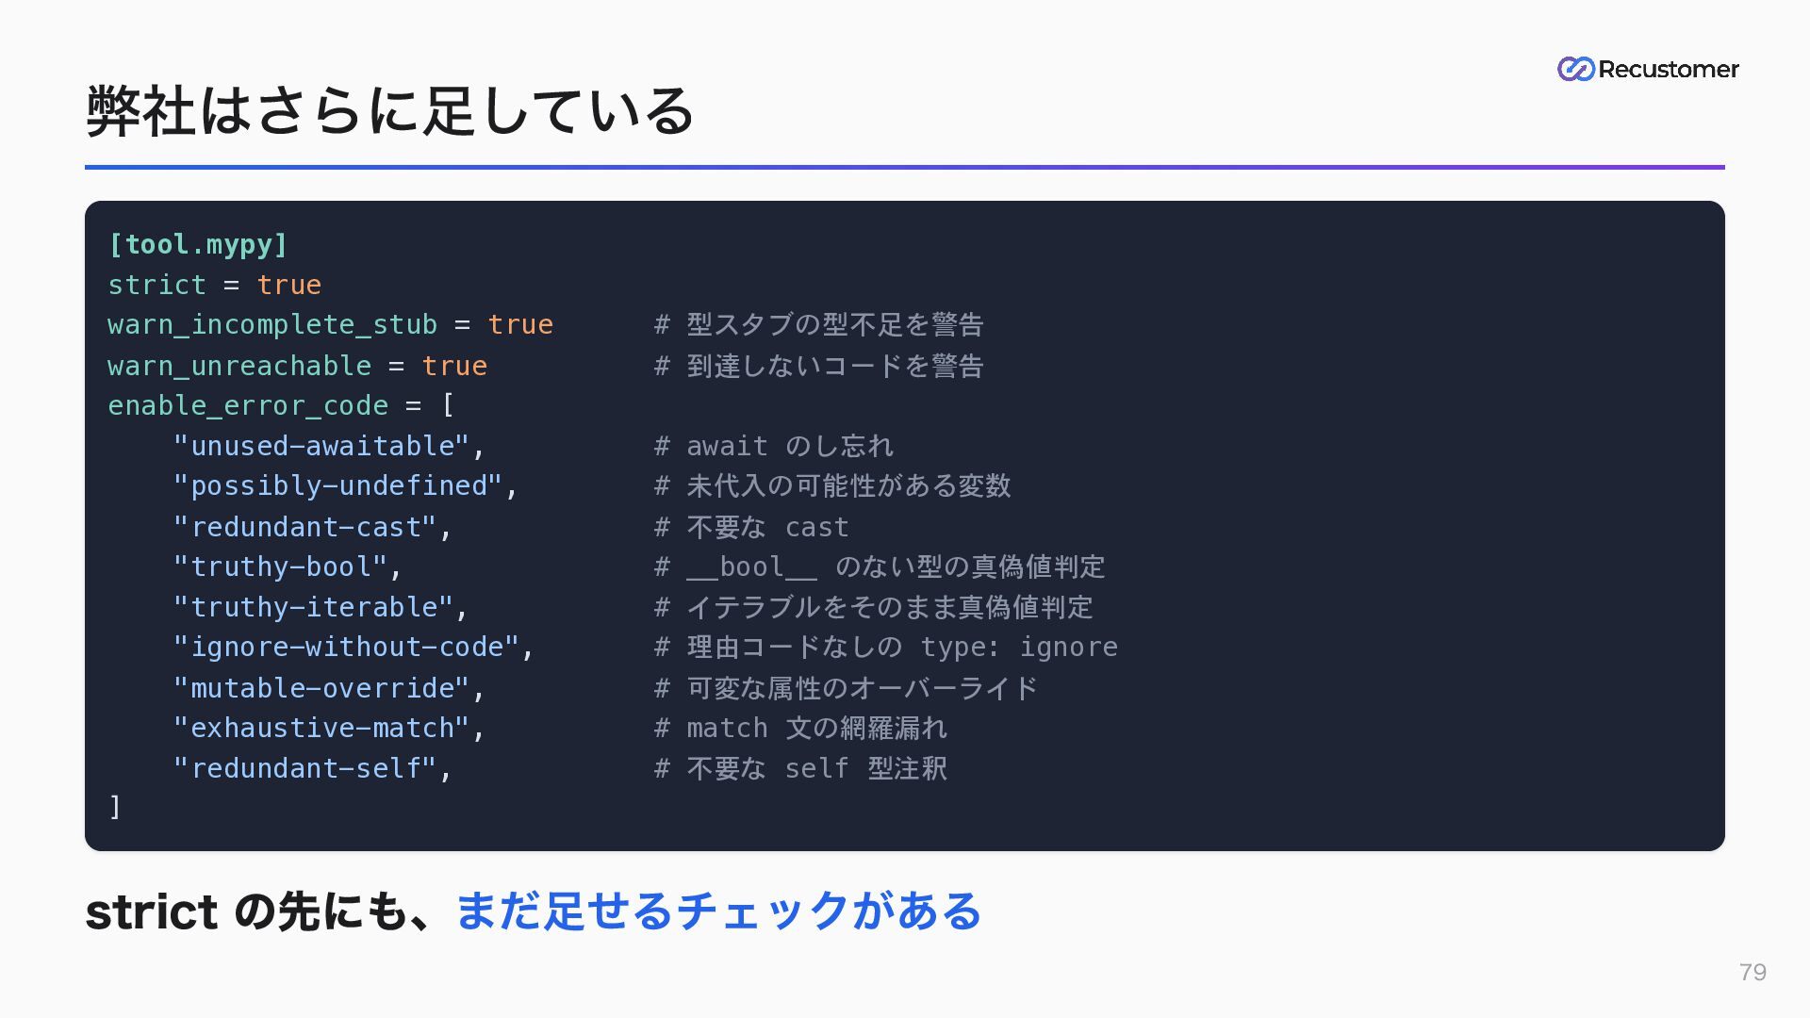
Task: Click the blue text まだ足せるチェックがある
Action: (x=718, y=911)
